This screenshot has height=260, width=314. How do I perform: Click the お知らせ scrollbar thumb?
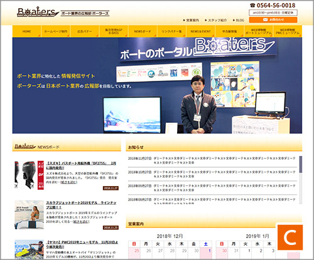click(x=301, y=164)
